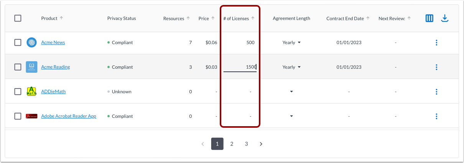This screenshot has width=464, height=163.
Task: Click the Acme News globe logo
Action: 31,43
